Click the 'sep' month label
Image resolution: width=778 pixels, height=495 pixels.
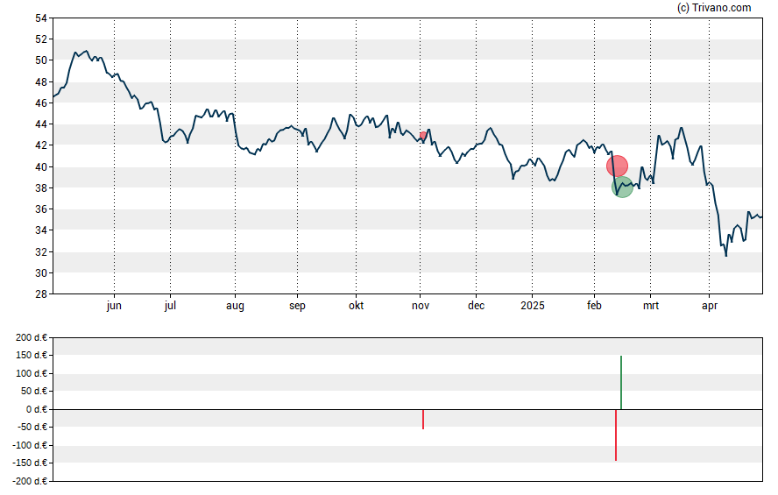coord(297,306)
